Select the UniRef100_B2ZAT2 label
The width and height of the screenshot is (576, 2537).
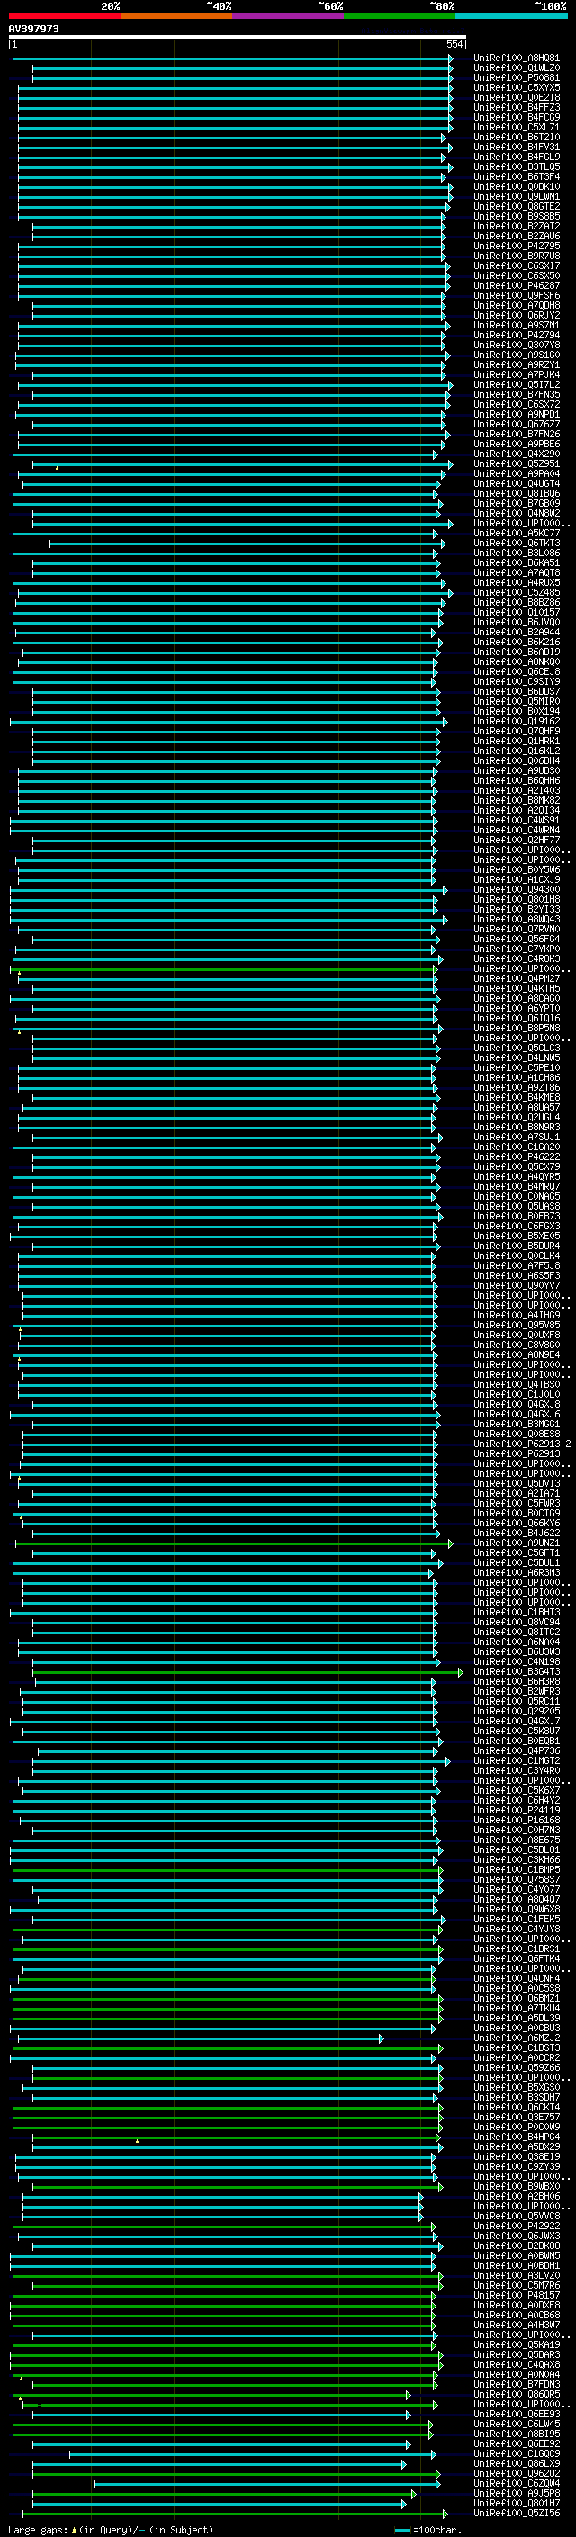pos(516,227)
